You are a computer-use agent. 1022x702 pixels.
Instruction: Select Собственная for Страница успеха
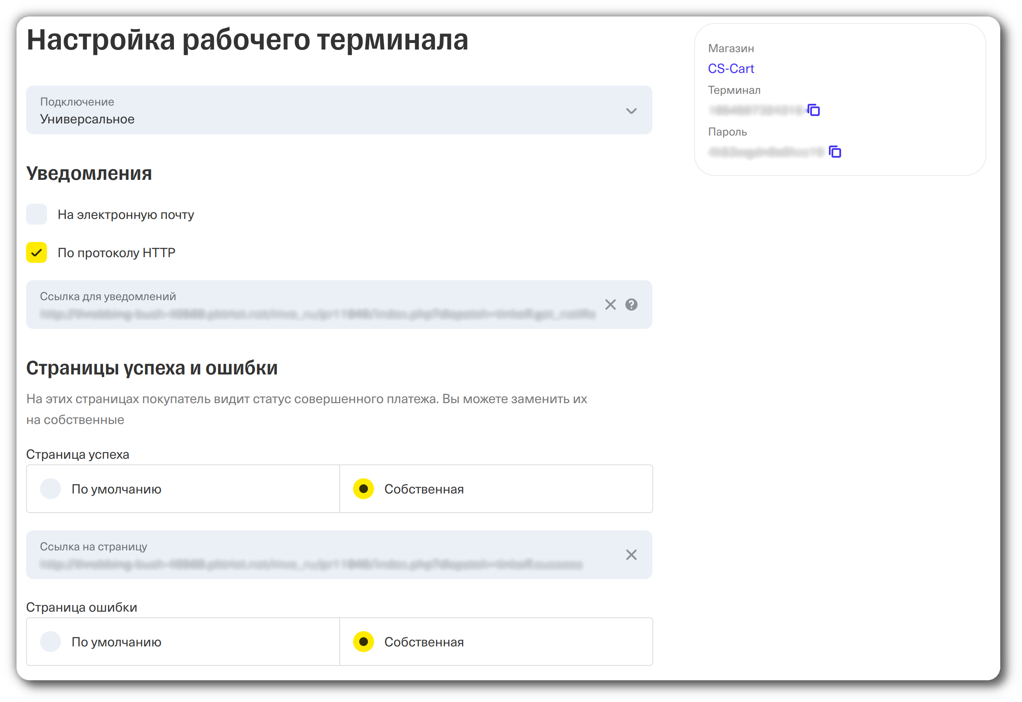click(x=364, y=489)
